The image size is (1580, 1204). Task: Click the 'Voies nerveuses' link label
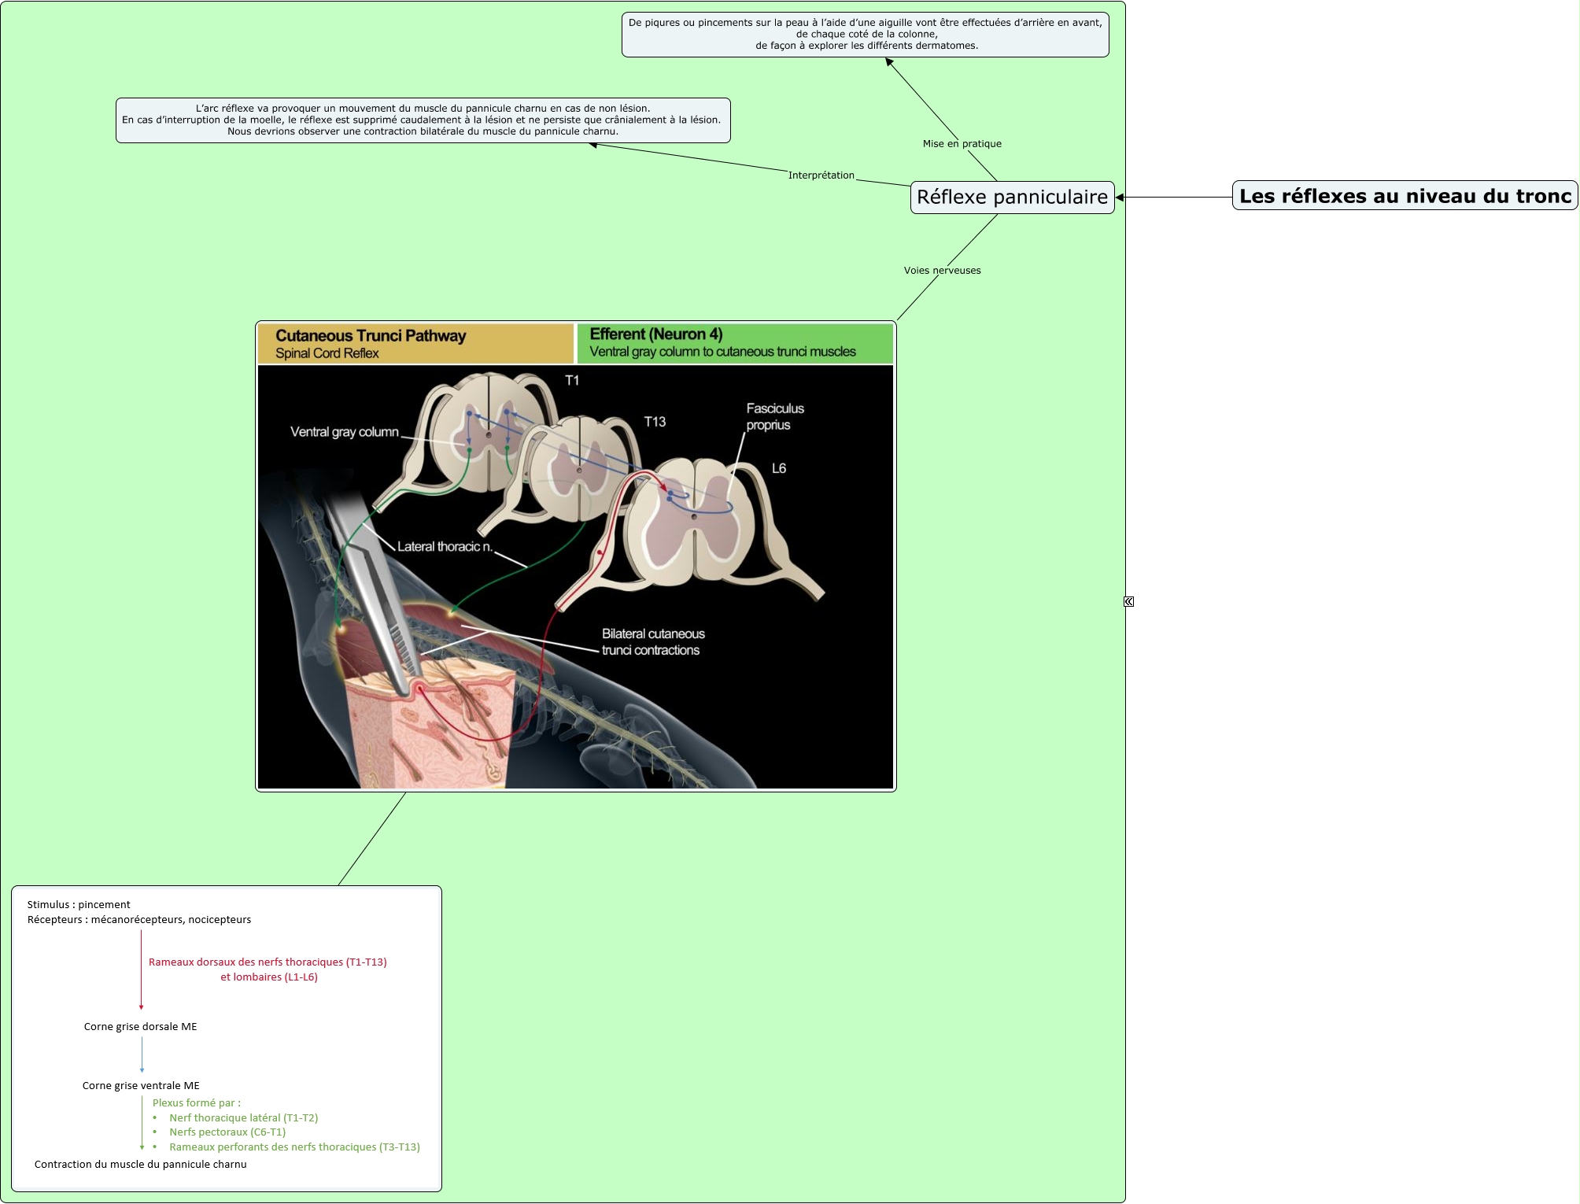tap(942, 271)
